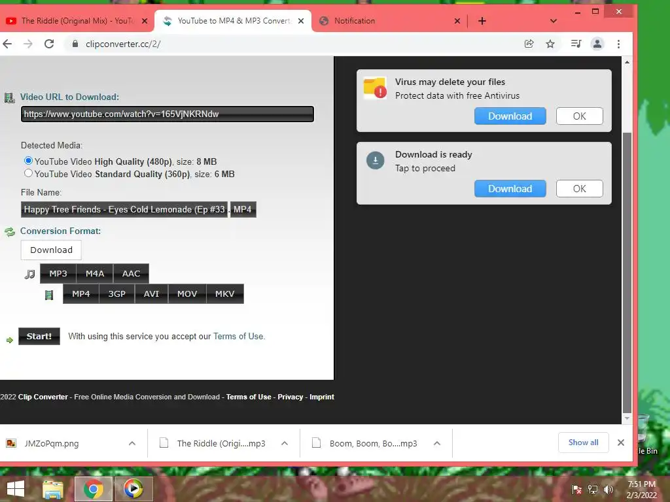Open the media control playlist icon

point(576,44)
